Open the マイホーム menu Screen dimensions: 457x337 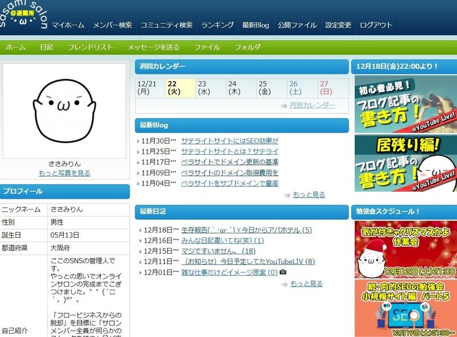tap(68, 25)
